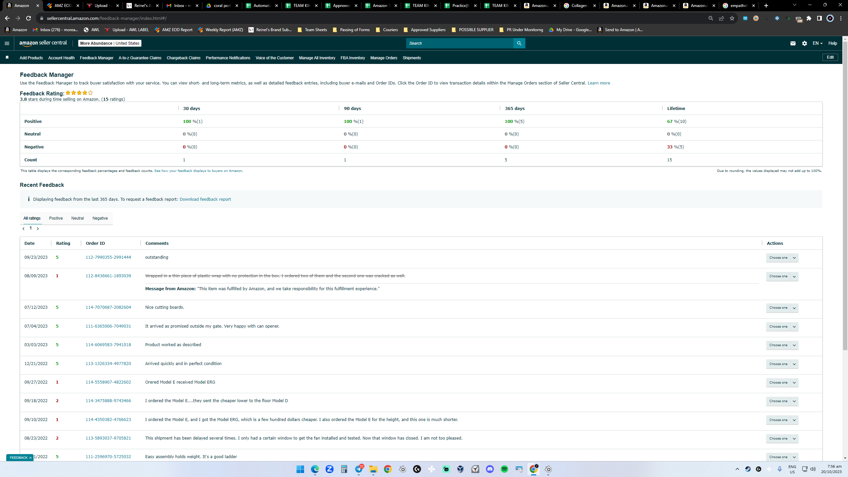
Task: Open the Help link in header
Action: pyautogui.click(x=833, y=43)
